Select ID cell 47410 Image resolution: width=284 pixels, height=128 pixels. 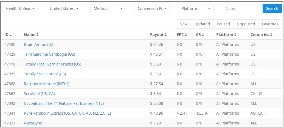point(10,64)
